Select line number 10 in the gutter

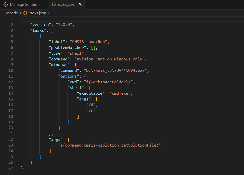(11, 71)
